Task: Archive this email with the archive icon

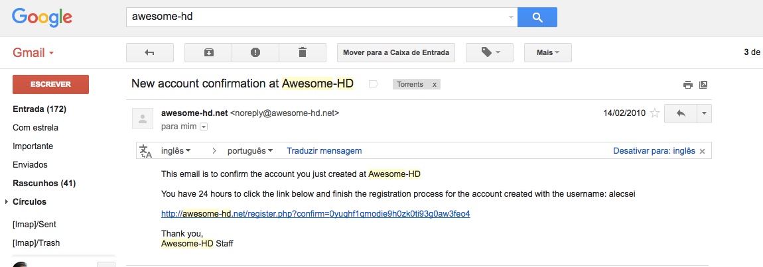Action: tap(208, 52)
